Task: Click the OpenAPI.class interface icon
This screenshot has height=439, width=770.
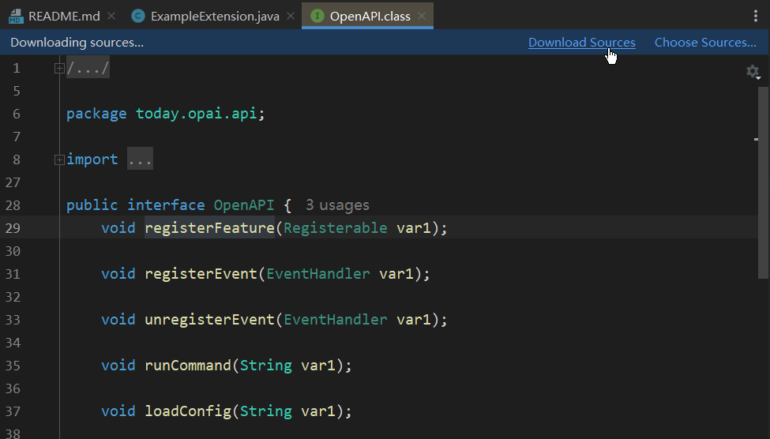Action: (x=317, y=17)
